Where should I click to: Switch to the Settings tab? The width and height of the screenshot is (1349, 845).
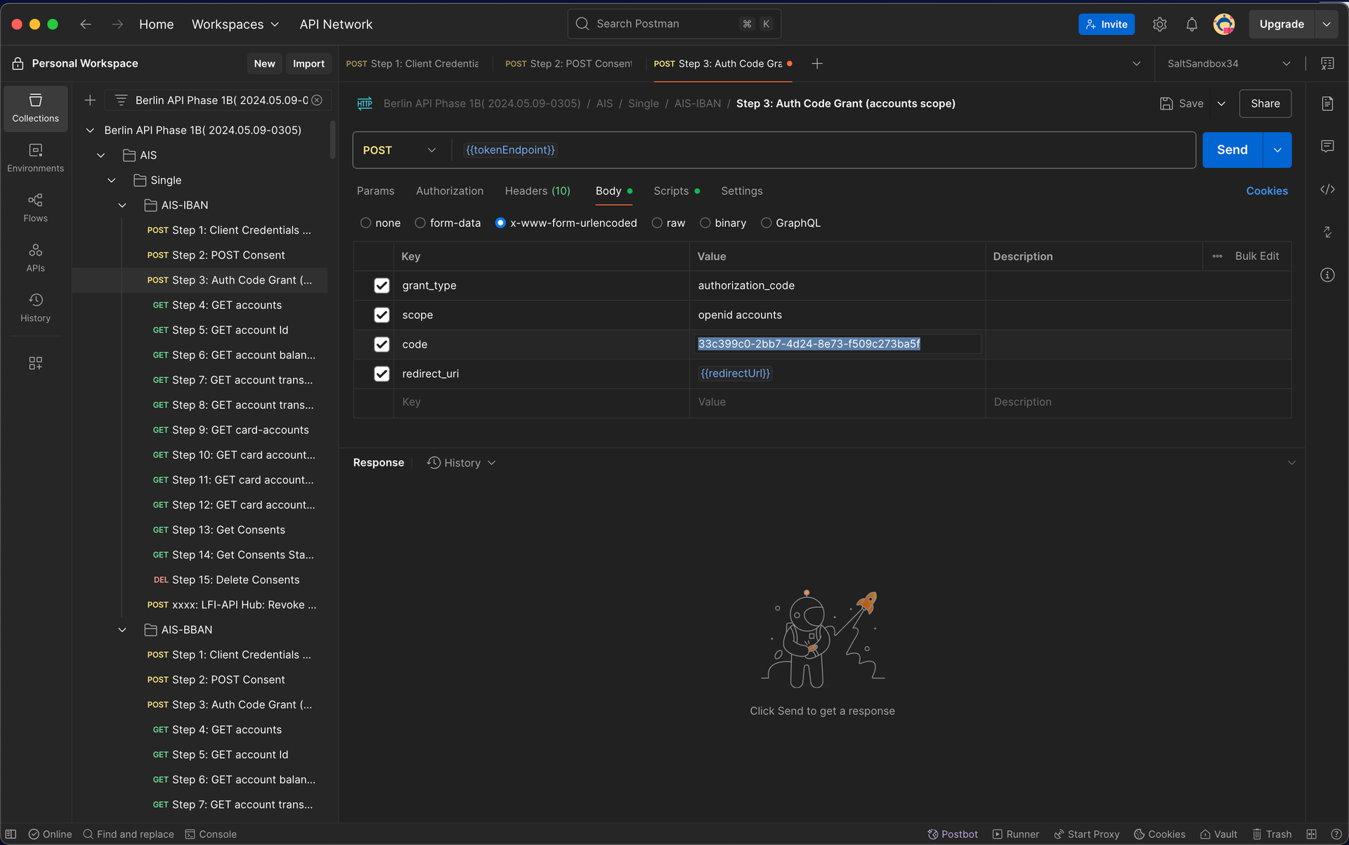coord(742,191)
